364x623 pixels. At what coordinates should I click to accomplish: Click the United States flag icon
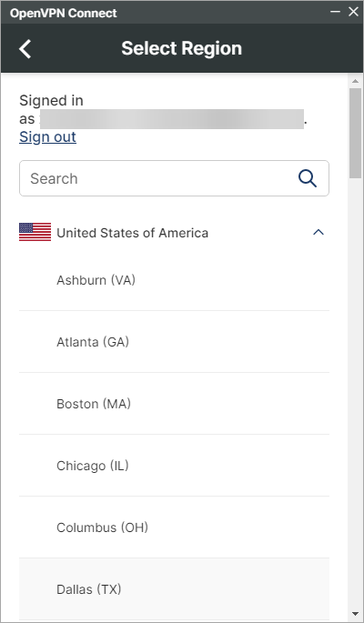click(35, 232)
